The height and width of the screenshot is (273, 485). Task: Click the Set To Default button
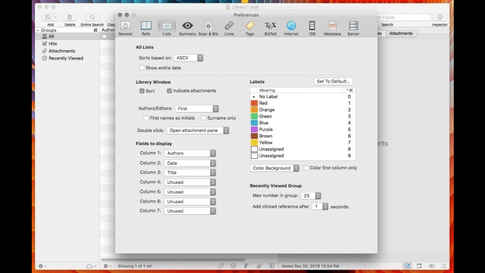click(333, 81)
